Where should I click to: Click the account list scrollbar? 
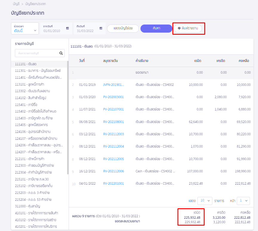tap(68, 118)
